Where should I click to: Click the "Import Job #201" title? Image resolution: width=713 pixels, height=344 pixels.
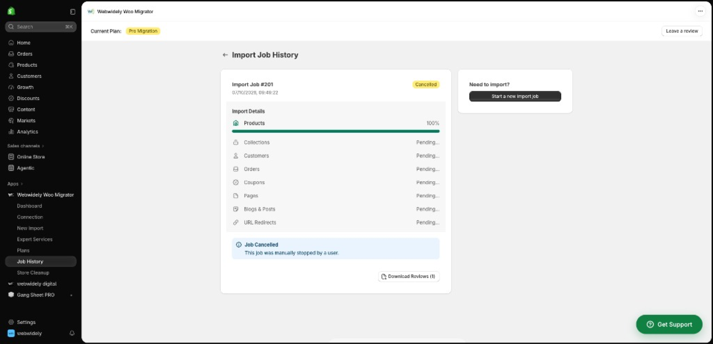pos(253,85)
